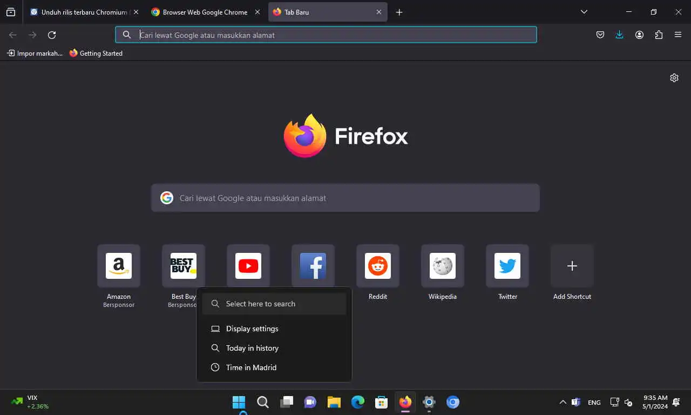Click Firefox icon in taskbar
Screen dimensions: 691x415
(x=405, y=402)
